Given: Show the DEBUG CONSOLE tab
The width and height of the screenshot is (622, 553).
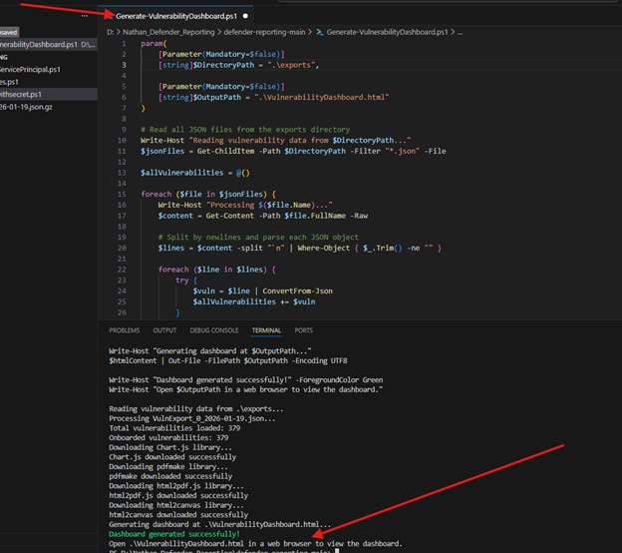Looking at the screenshot, I should click(x=213, y=330).
